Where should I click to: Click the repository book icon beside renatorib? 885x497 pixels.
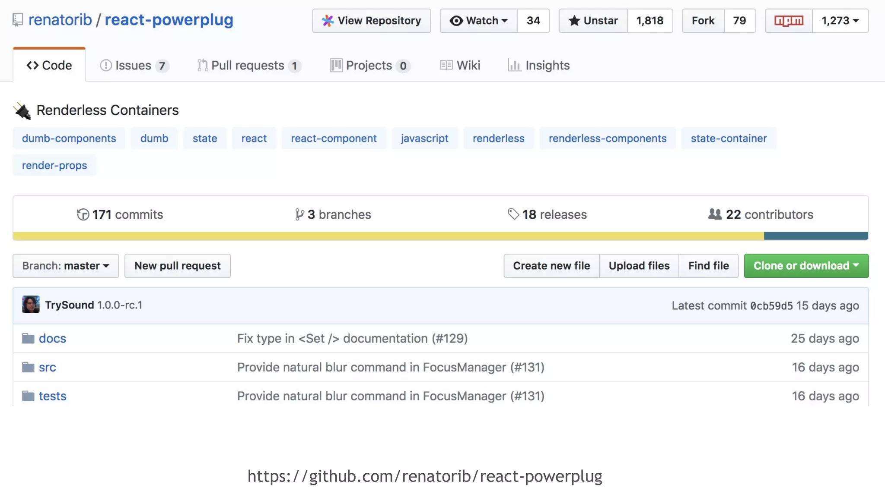(18, 20)
